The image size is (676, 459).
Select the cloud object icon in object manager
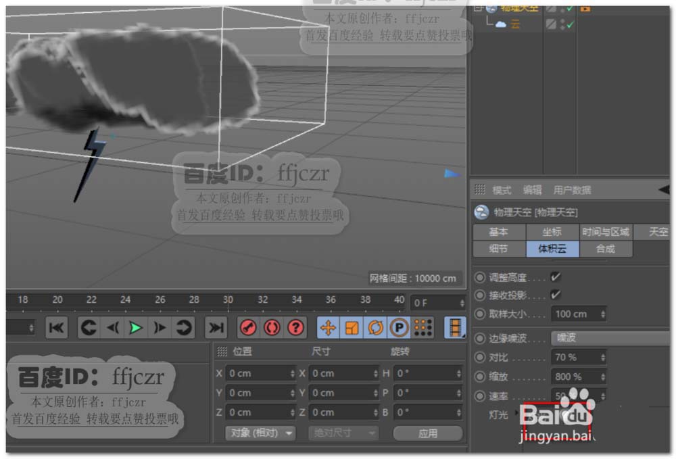coord(500,24)
